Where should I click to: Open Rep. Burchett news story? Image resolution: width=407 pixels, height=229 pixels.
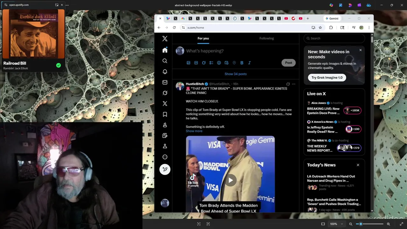[x=334, y=205]
